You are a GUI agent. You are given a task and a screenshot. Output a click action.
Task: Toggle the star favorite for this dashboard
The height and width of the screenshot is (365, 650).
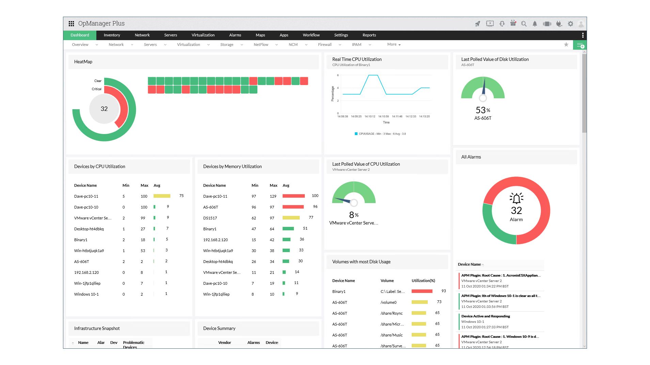(x=566, y=45)
